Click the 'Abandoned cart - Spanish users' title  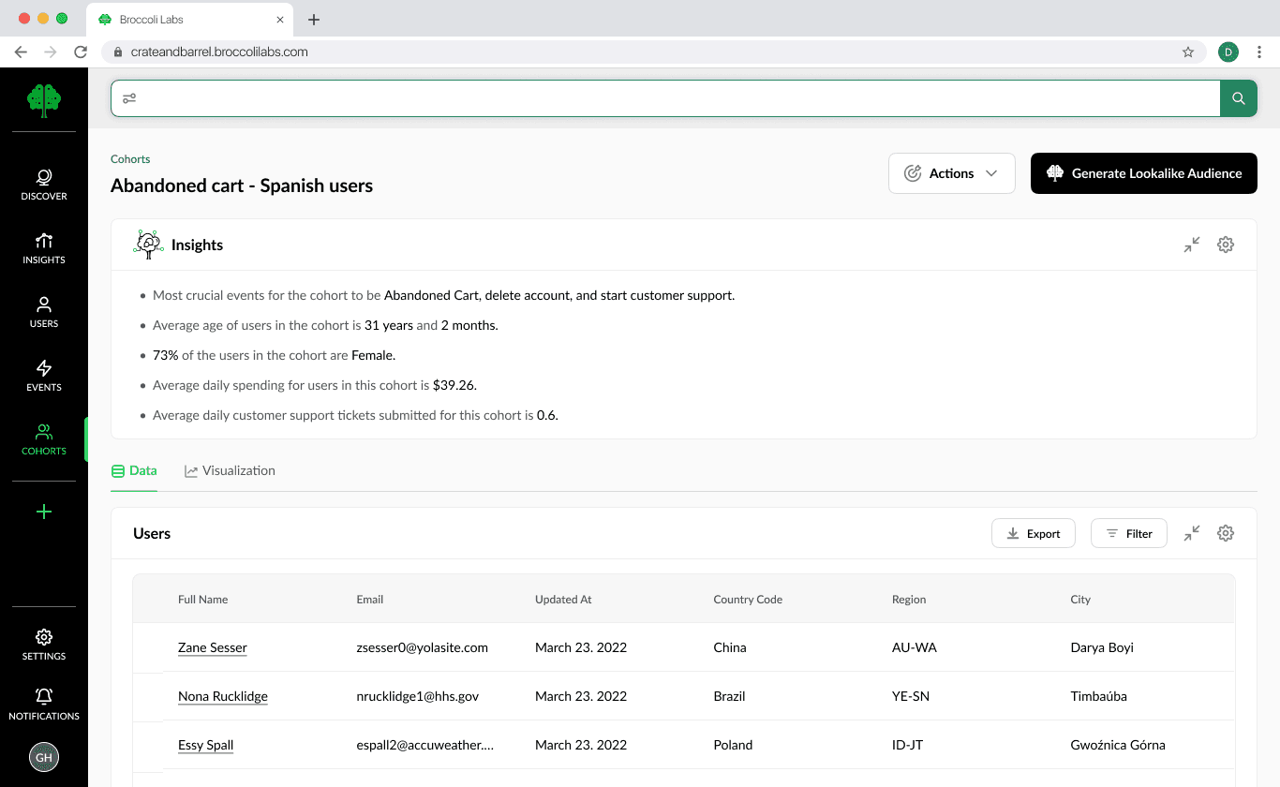pos(242,186)
